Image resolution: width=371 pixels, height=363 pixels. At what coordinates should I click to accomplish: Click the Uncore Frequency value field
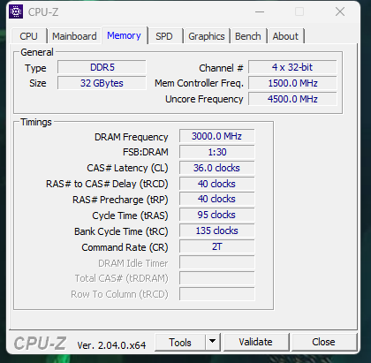pyautogui.click(x=292, y=99)
